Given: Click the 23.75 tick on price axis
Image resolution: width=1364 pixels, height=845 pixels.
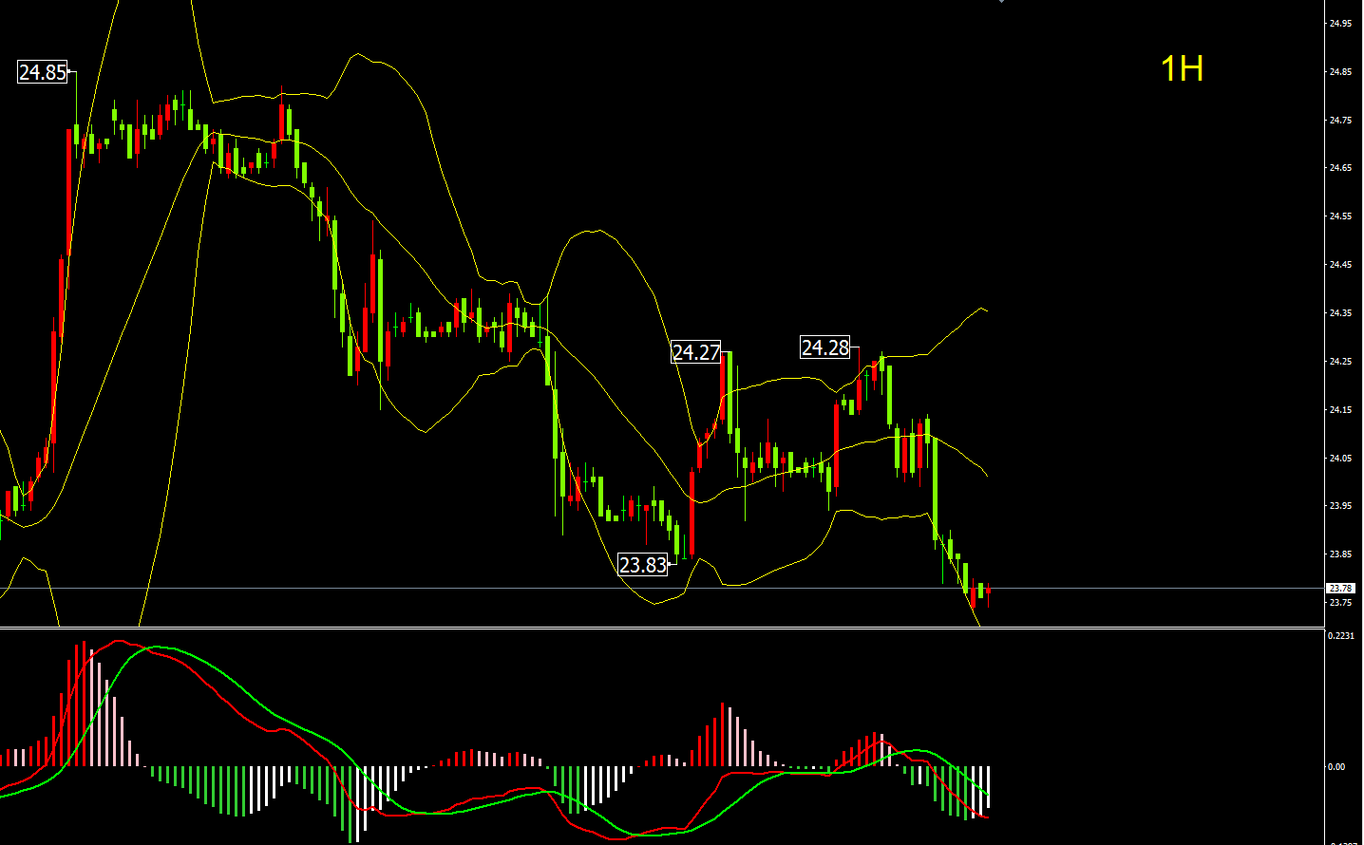Looking at the screenshot, I should (1340, 603).
